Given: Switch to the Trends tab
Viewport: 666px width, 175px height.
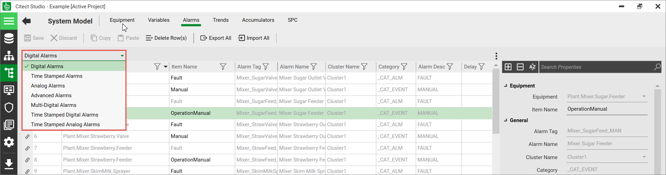Looking at the screenshot, I should tap(221, 20).
